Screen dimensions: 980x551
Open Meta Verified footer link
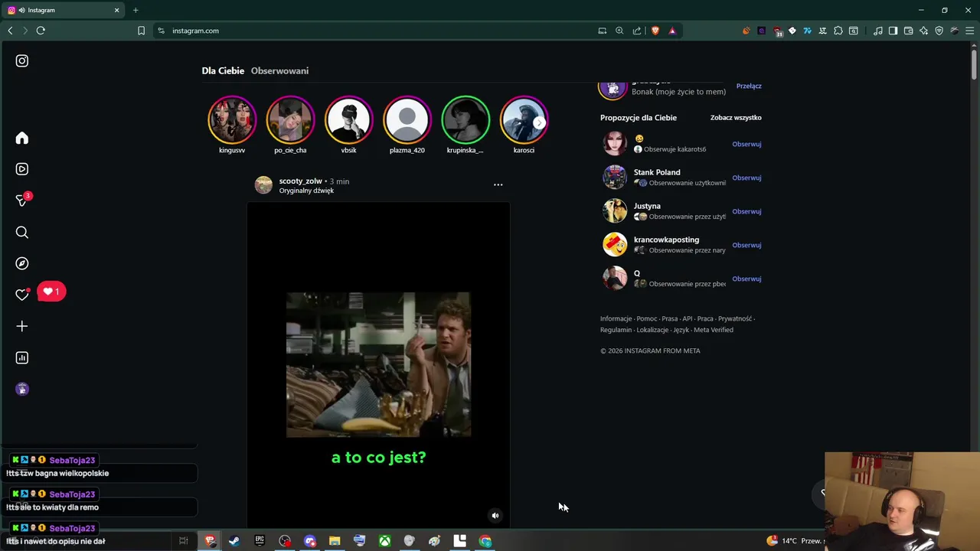714,330
